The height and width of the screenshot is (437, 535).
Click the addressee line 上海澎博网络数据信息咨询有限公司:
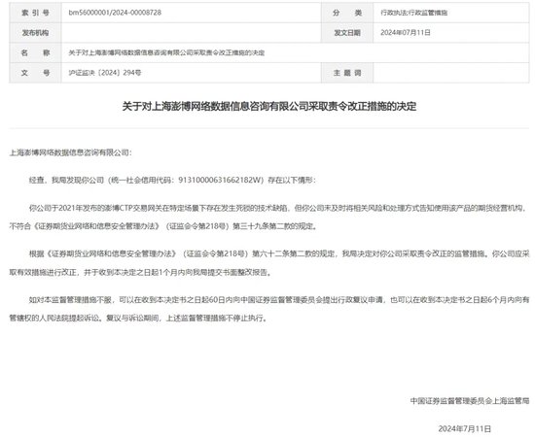pos(70,152)
